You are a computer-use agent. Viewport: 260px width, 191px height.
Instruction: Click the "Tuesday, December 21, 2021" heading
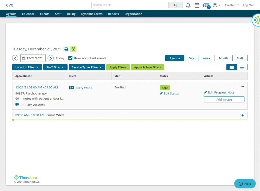(37, 49)
